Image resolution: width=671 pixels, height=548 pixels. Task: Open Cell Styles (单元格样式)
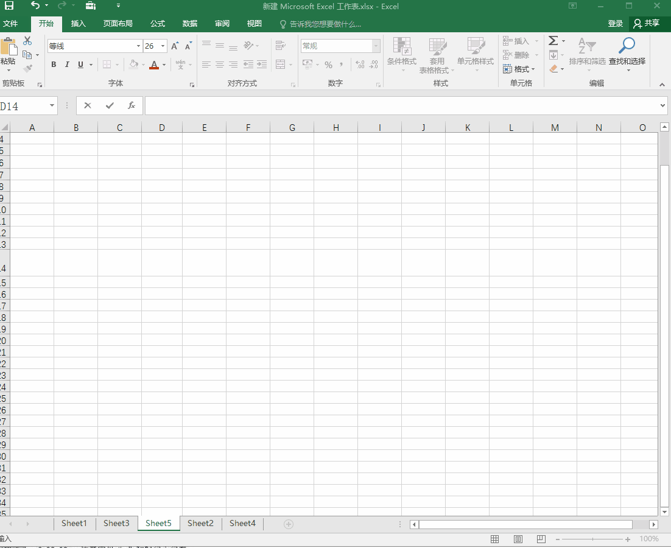(x=475, y=55)
